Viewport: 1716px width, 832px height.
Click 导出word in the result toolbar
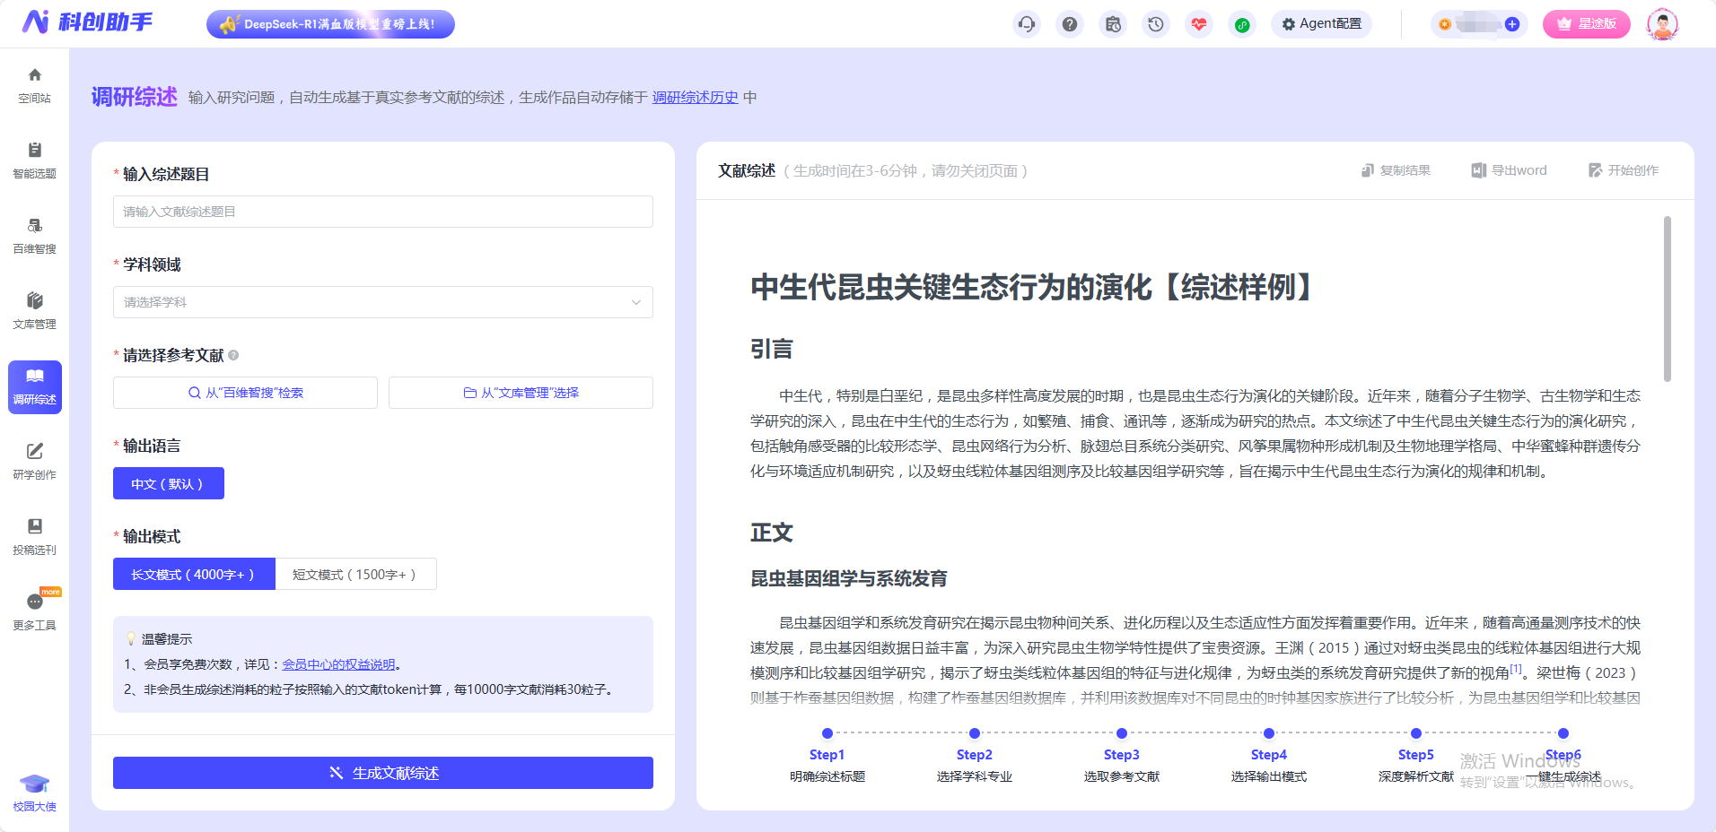1510,170
